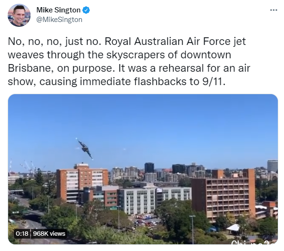The image size is (284, 251).
Task: Click the construction cranes at the video's left edge
Action: click(x=27, y=166)
